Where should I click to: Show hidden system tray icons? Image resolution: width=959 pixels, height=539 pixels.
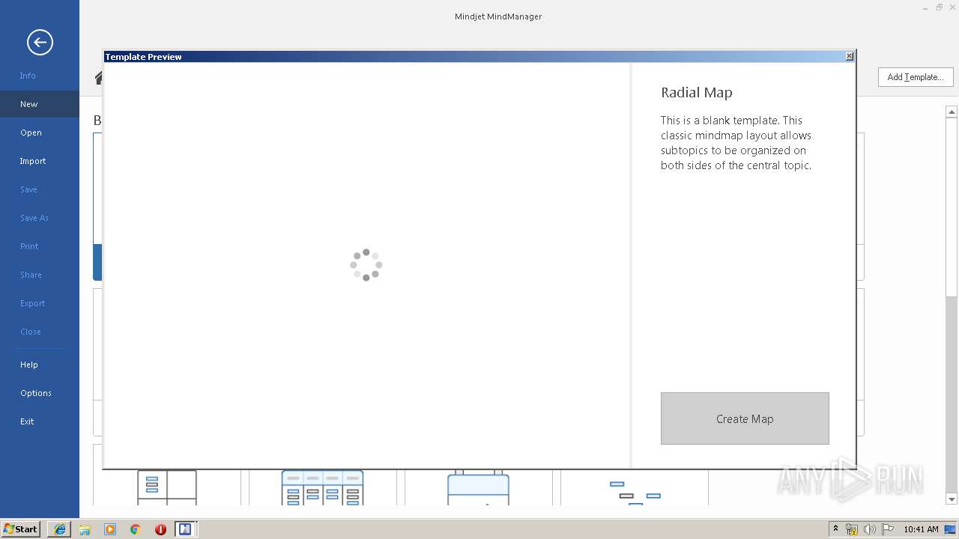click(836, 529)
